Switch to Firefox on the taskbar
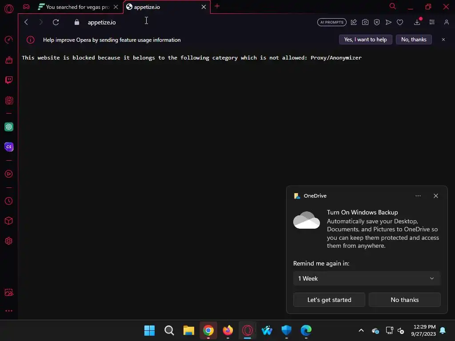455x341 pixels. [x=228, y=330]
